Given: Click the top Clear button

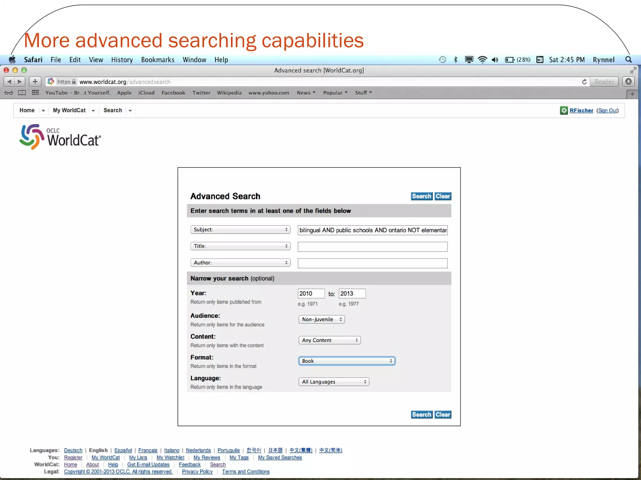Looking at the screenshot, I should coord(443,196).
